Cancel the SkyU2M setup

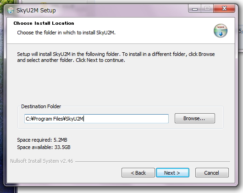212,172
